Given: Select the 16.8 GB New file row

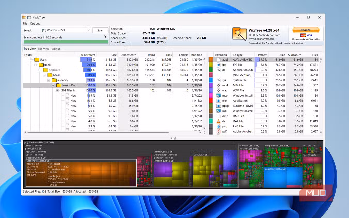Looking at the screenshot, I should tap(113, 101).
